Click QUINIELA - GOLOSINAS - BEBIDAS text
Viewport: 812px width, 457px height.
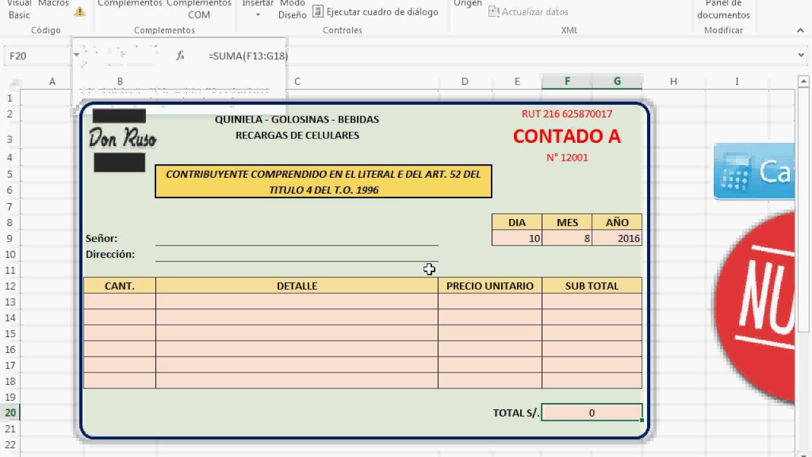[297, 119]
